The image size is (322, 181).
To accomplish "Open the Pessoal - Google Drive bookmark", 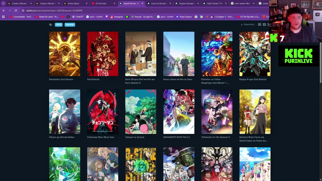I will (143, 17).
